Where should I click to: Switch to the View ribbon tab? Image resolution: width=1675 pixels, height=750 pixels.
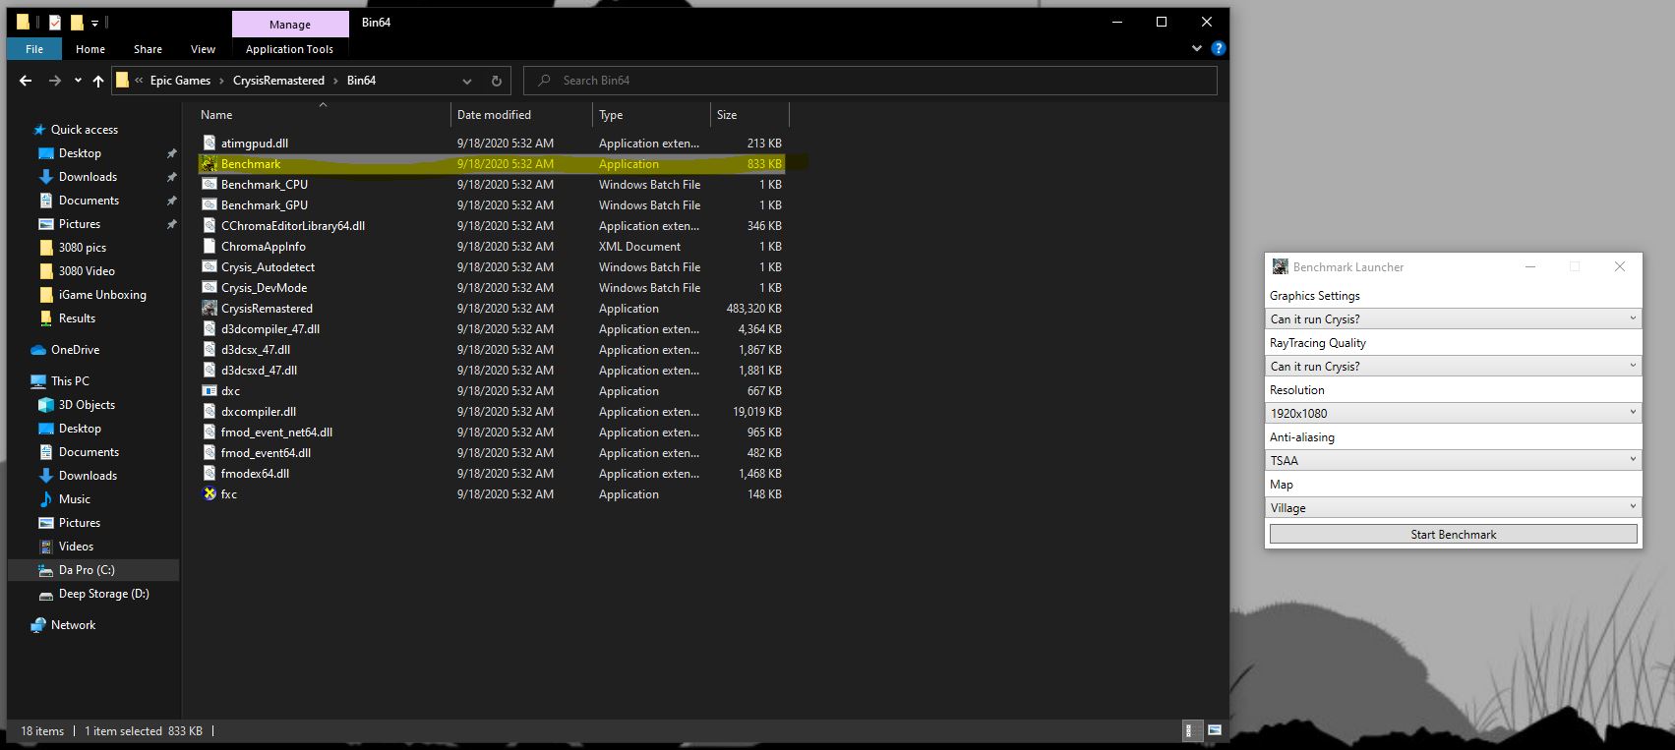203,49
